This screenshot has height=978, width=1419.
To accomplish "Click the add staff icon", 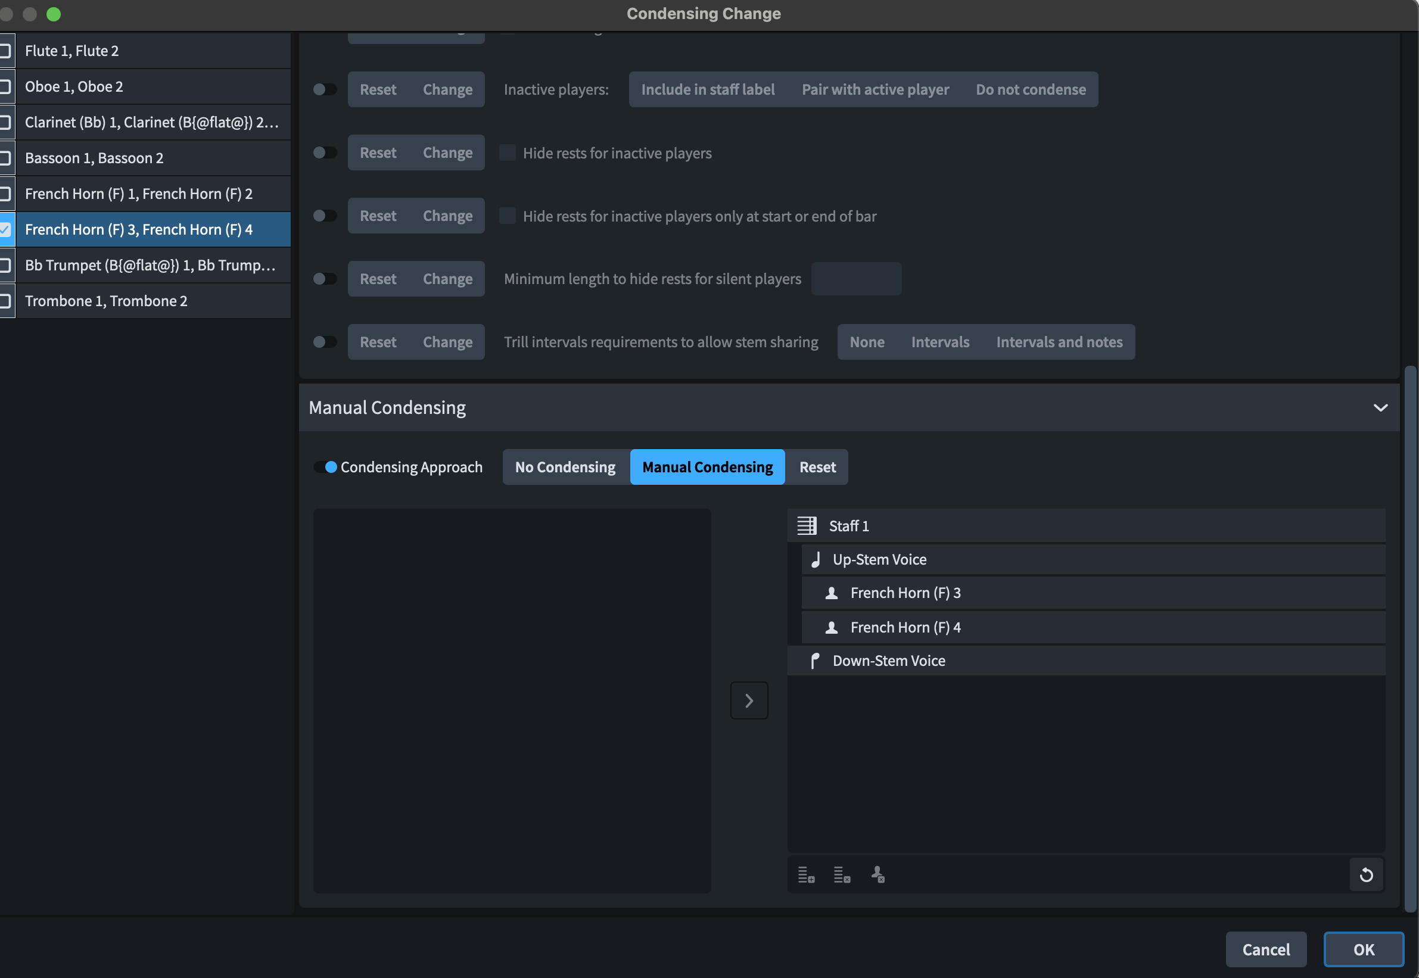I will [x=807, y=875].
